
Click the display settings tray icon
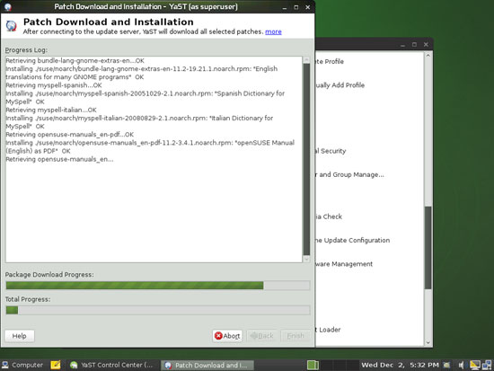pos(475,365)
